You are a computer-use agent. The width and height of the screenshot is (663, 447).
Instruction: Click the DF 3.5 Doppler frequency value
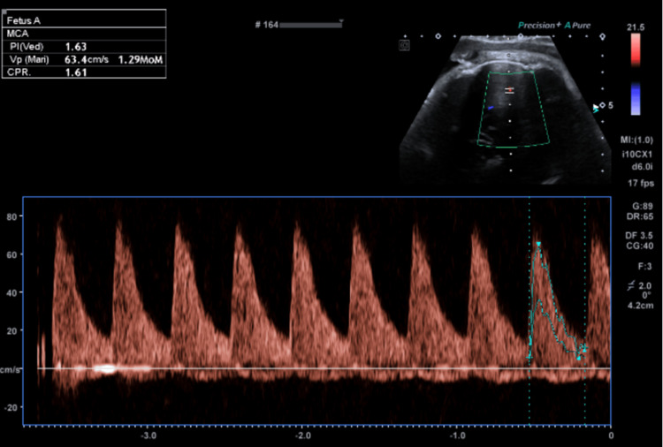click(x=639, y=235)
